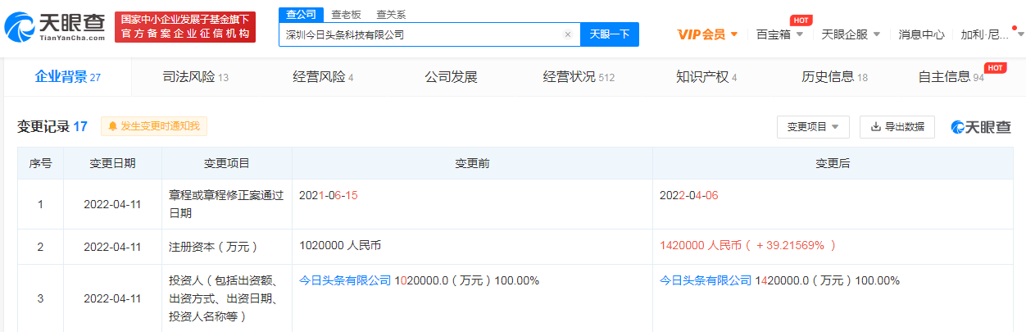The image size is (1026, 332).
Task: Expand the 天眼企服 dropdown
Action: point(851,34)
